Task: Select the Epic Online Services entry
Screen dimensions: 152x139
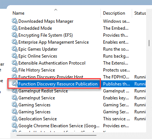Action: pos(38,56)
